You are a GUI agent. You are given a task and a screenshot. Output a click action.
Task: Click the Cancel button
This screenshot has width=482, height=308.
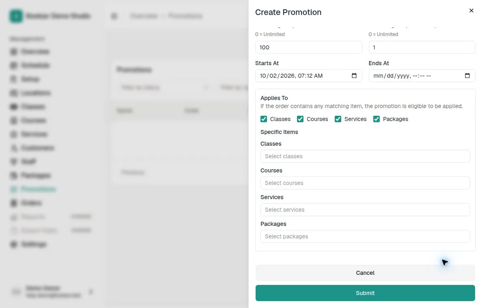(365, 273)
